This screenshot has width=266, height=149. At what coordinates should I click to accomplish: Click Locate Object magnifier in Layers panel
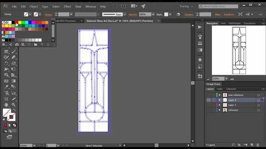pyautogui.click(x=233, y=145)
